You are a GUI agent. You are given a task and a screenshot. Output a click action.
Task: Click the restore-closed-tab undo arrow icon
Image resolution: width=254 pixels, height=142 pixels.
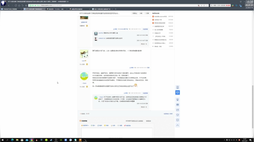[23, 6]
